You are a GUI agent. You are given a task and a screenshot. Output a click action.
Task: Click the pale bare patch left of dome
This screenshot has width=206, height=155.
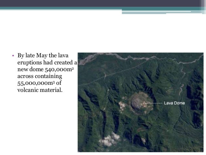pos(122,106)
